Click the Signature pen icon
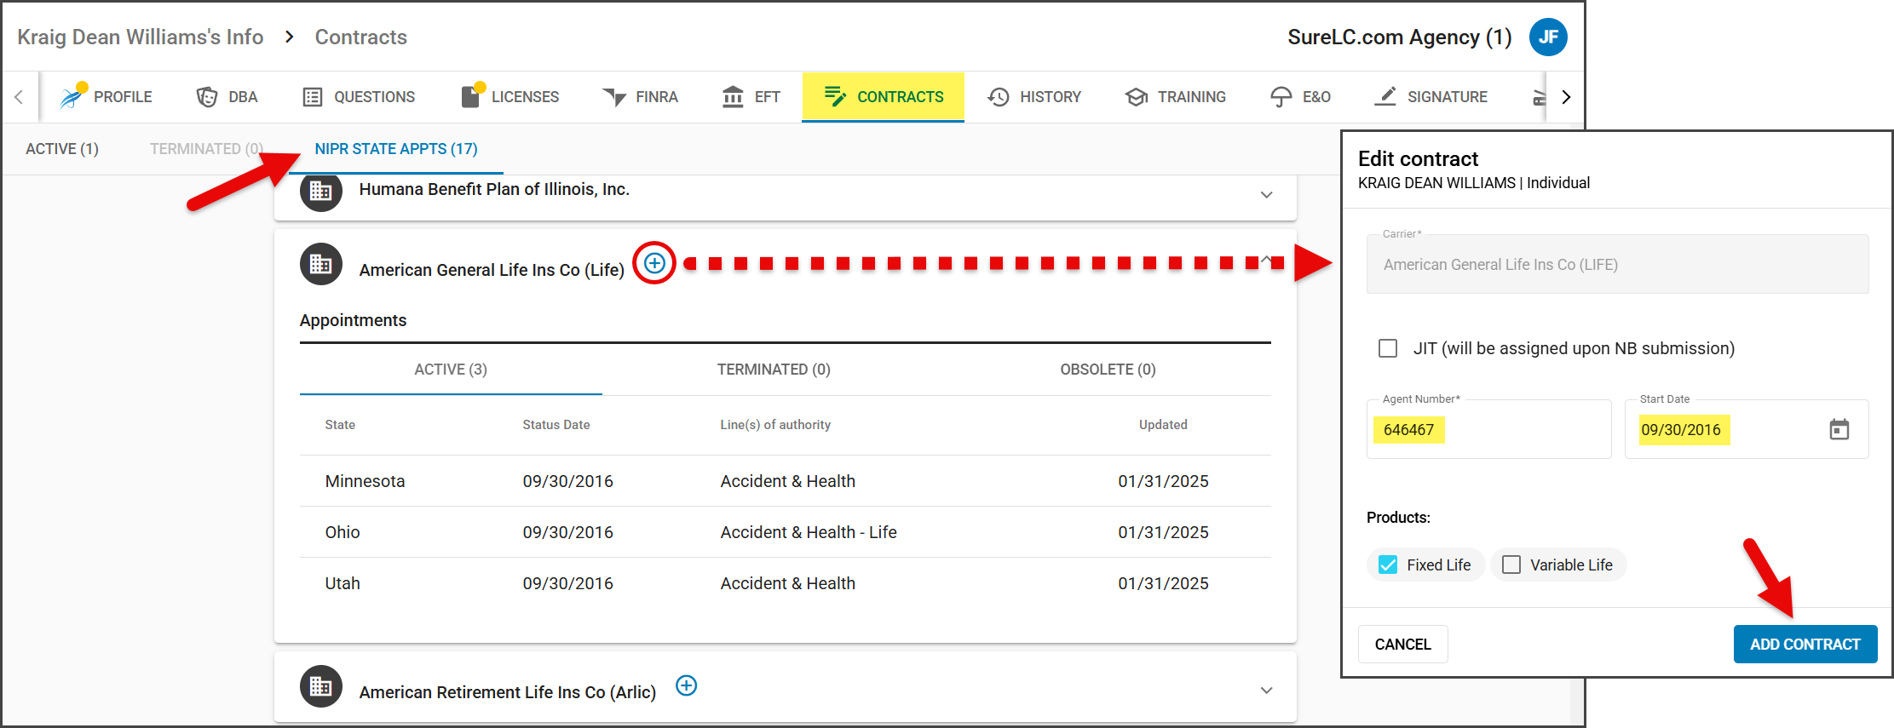The height and width of the screenshot is (728, 1894). coord(1385,96)
